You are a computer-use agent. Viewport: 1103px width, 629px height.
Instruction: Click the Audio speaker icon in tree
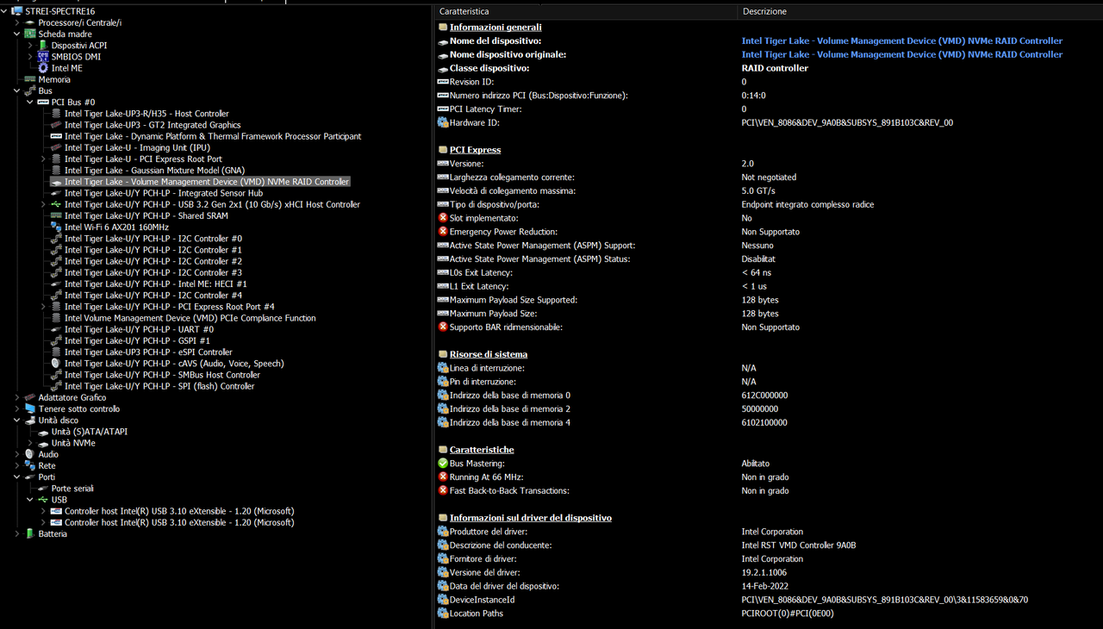click(30, 454)
